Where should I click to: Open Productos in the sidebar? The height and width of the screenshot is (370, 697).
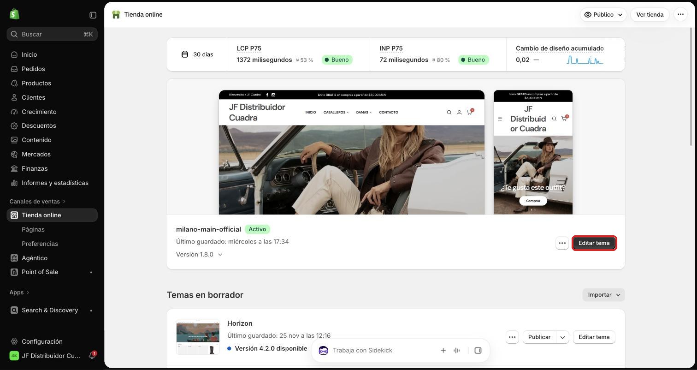pyautogui.click(x=52, y=83)
